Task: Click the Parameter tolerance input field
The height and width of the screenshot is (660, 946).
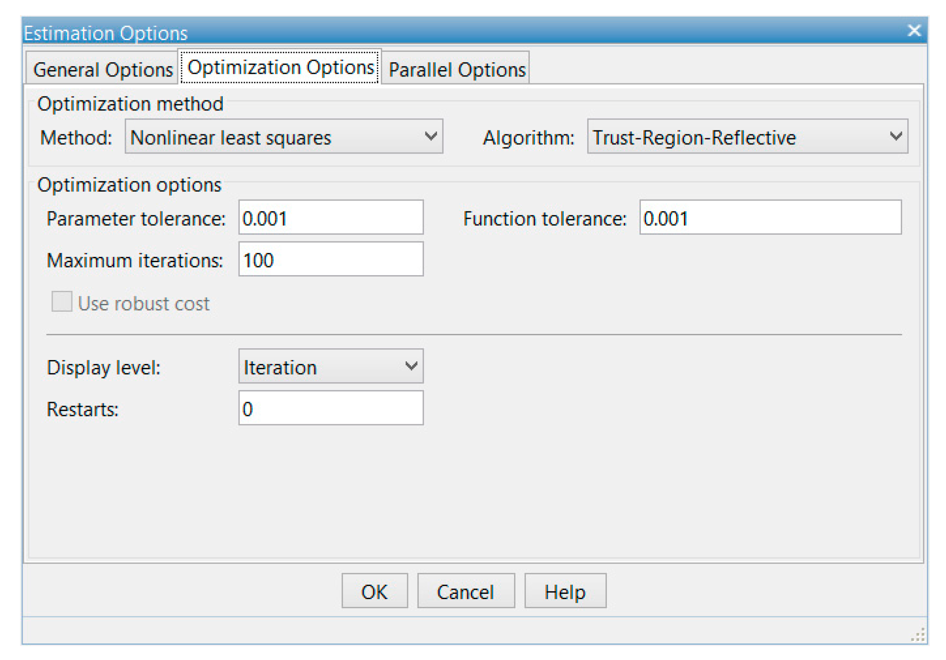Action: click(x=330, y=218)
